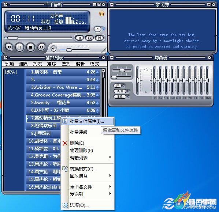219x212 pixels.
Task: Click the convert format icon
Action: click(x=65, y=169)
